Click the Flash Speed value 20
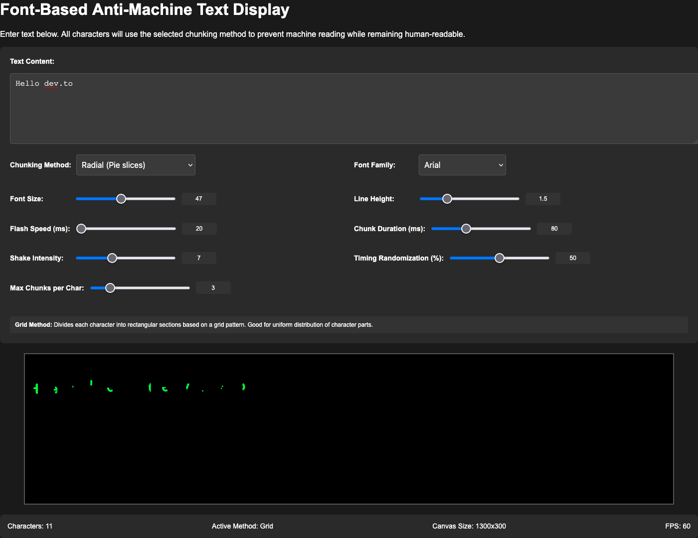Image resolution: width=698 pixels, height=538 pixels. pos(199,229)
